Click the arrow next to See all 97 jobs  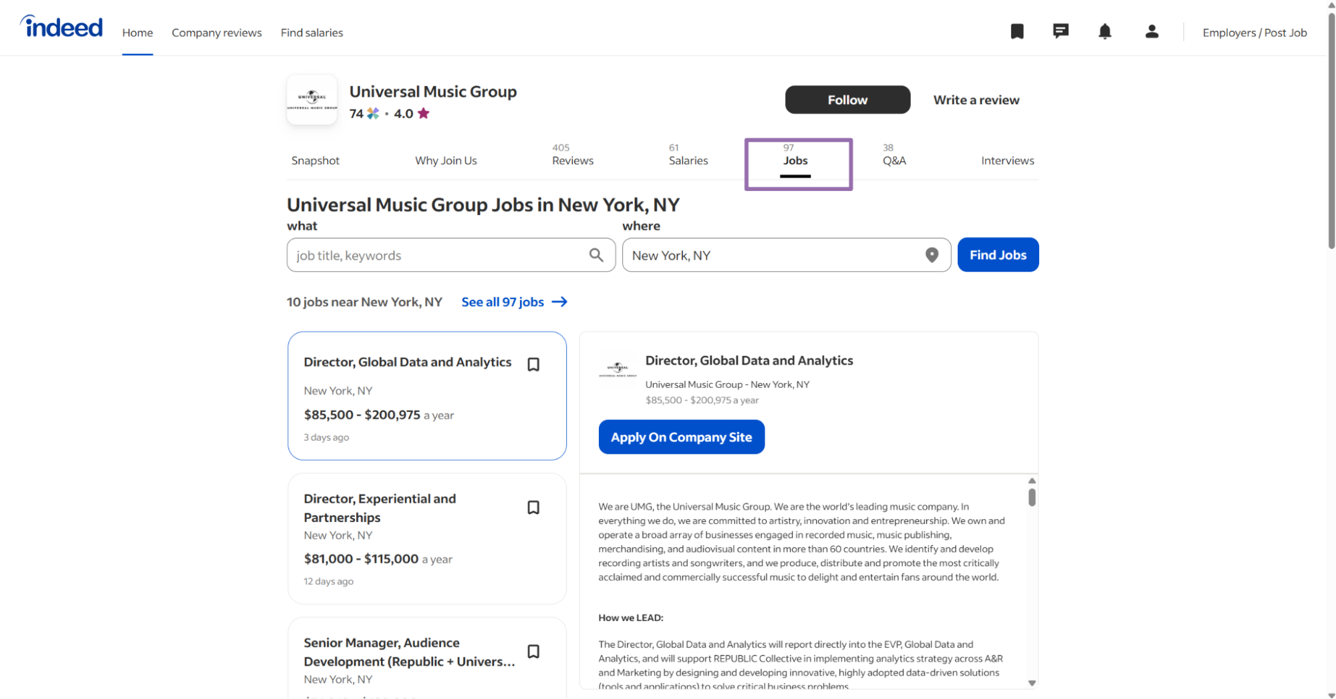pos(559,302)
